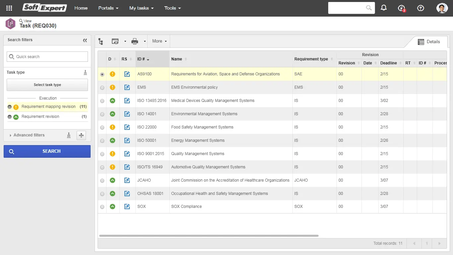
Task: Clear Task type with broom icon
Action: pos(85,72)
